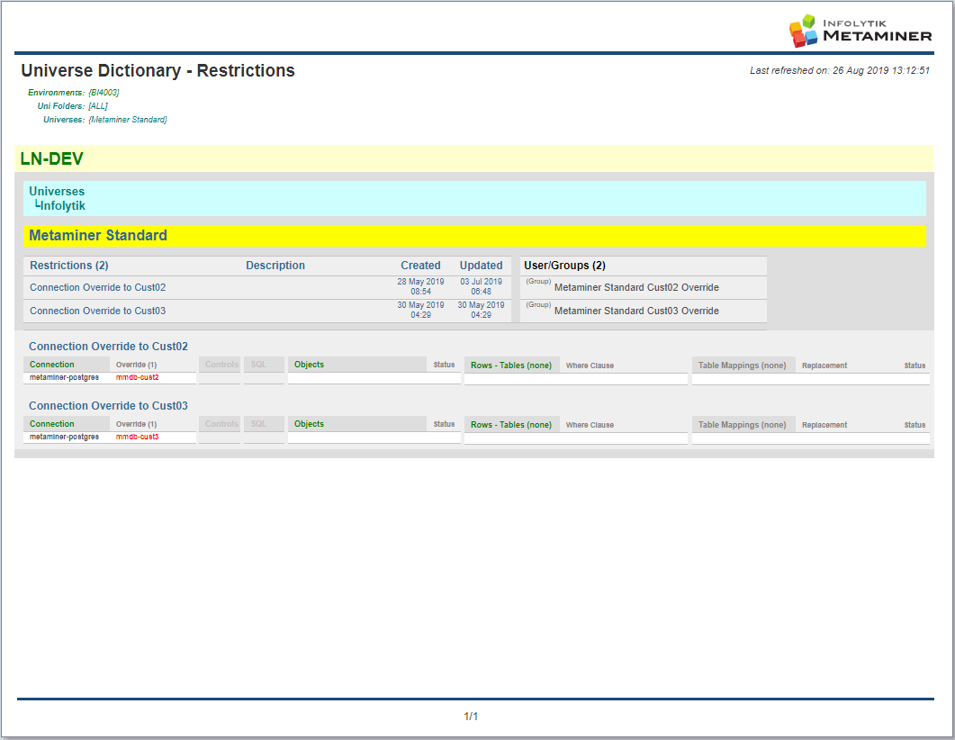Click updated date 30 May 2019 in Cust03 row
The width and height of the screenshot is (955, 740).
(482, 310)
